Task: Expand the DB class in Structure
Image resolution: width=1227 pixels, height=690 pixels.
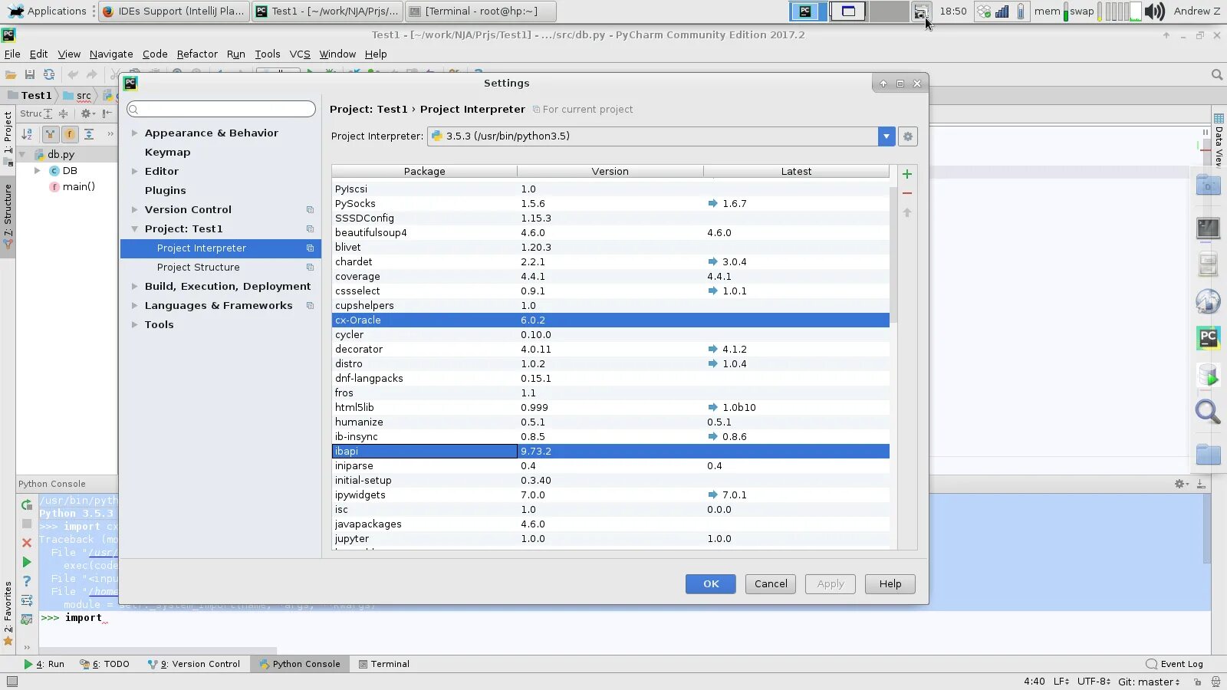Action: pos(37,171)
